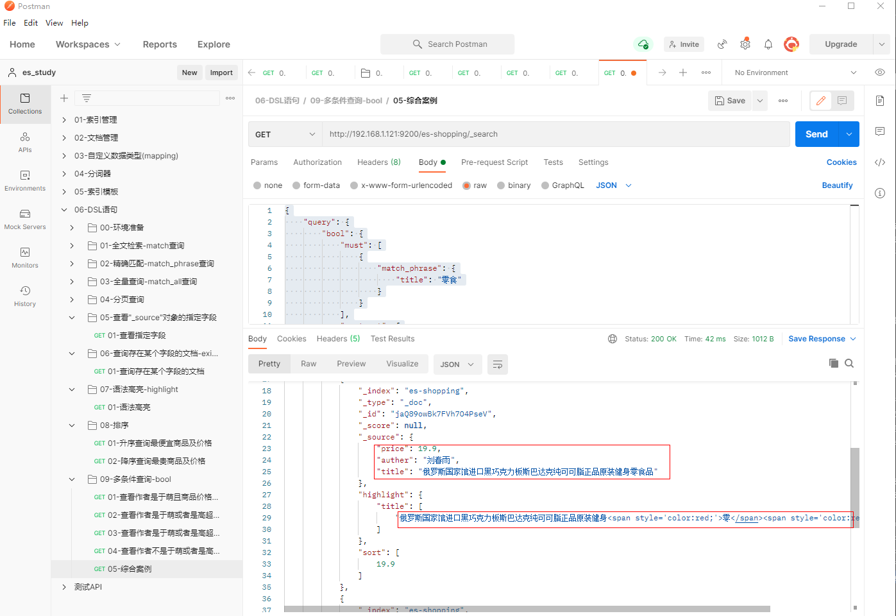The width and height of the screenshot is (896, 616).
Task: Open the notifications bell
Action: click(x=768, y=44)
